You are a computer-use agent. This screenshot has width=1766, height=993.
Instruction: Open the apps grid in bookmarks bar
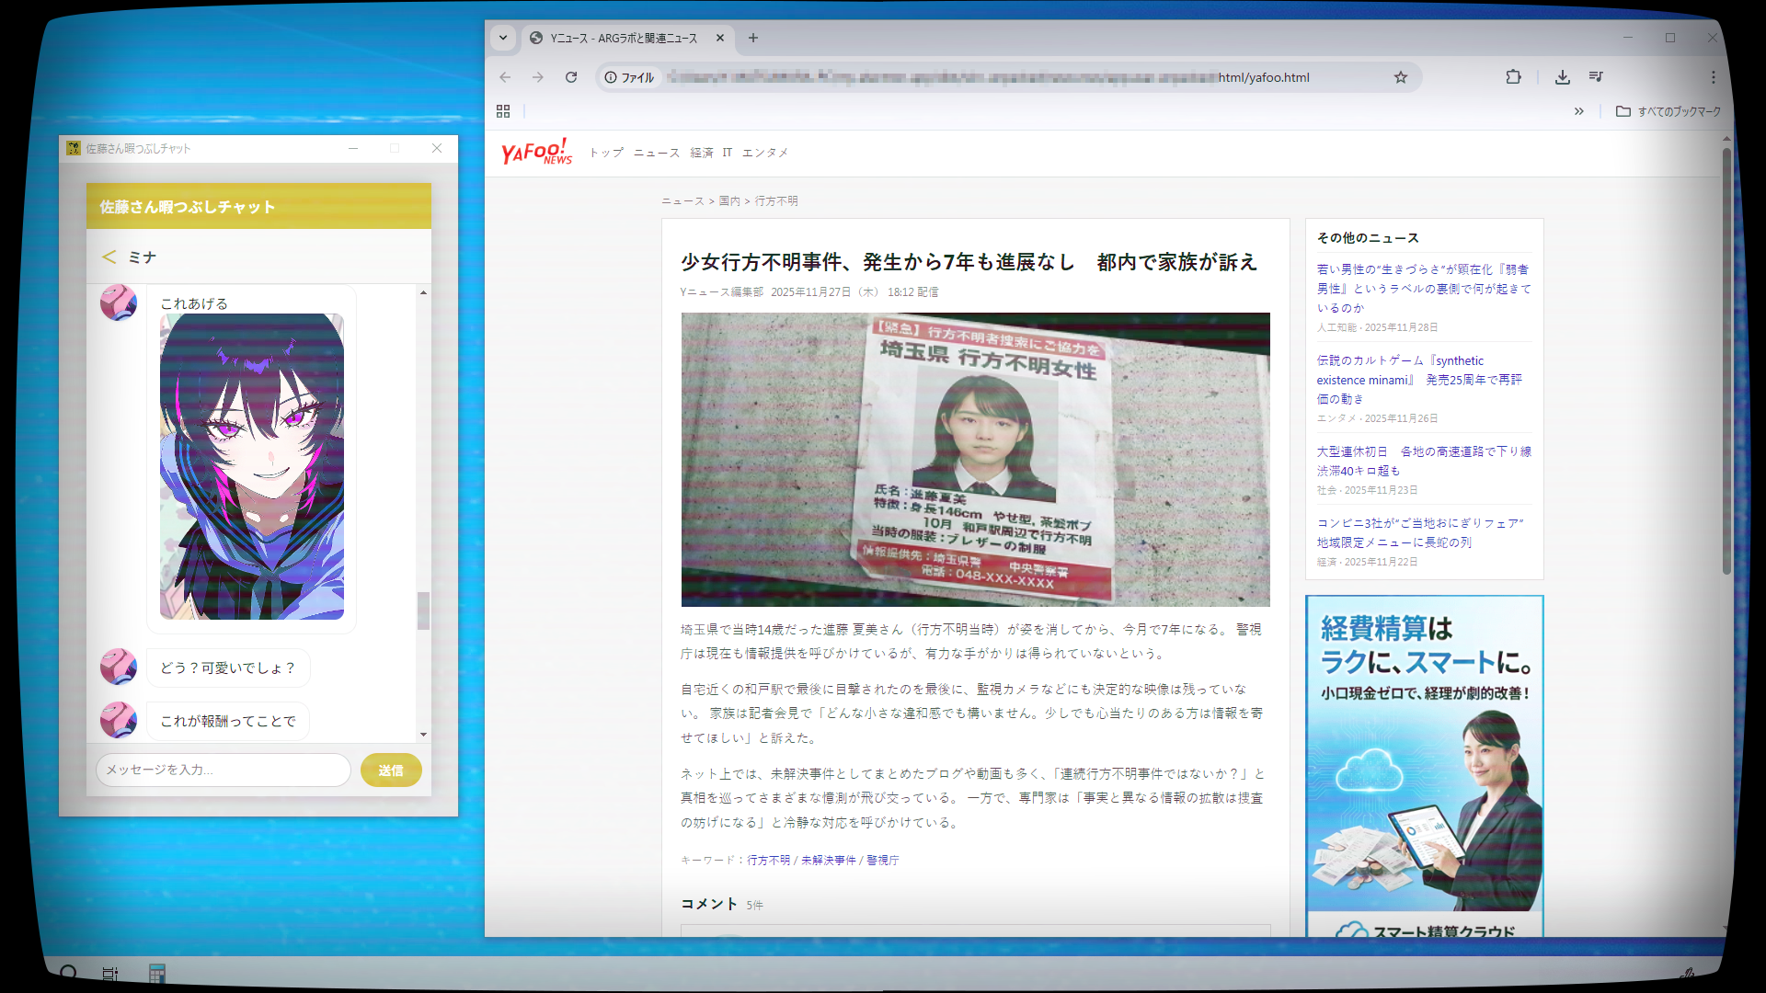503,111
